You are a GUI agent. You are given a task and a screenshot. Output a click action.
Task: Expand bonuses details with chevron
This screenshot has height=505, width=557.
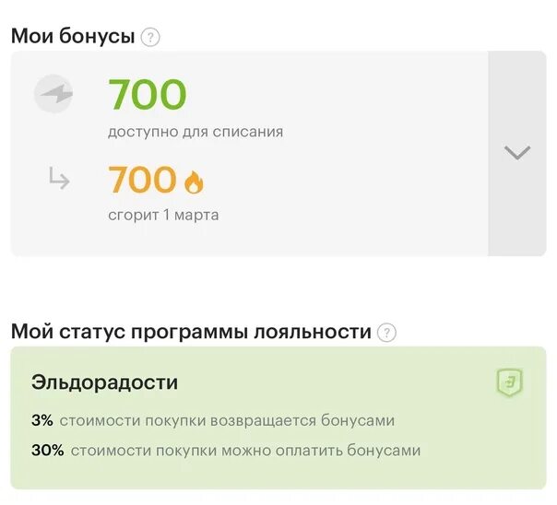coord(517,153)
